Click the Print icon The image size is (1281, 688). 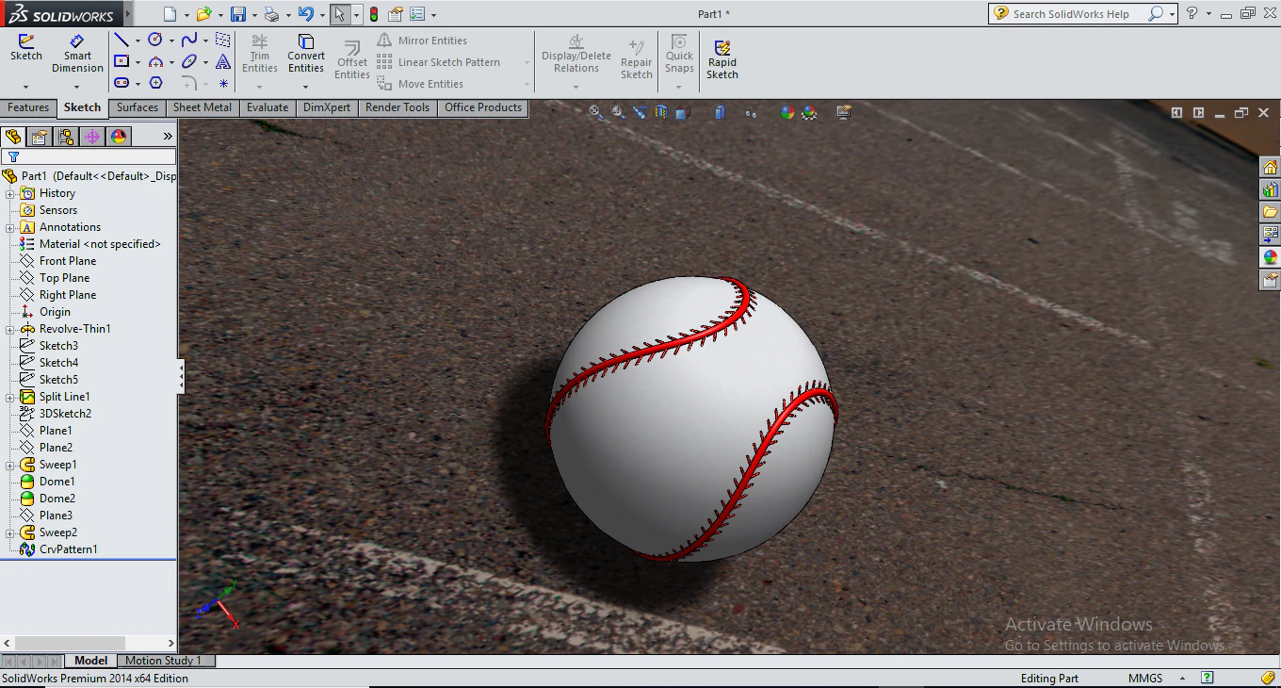(271, 14)
